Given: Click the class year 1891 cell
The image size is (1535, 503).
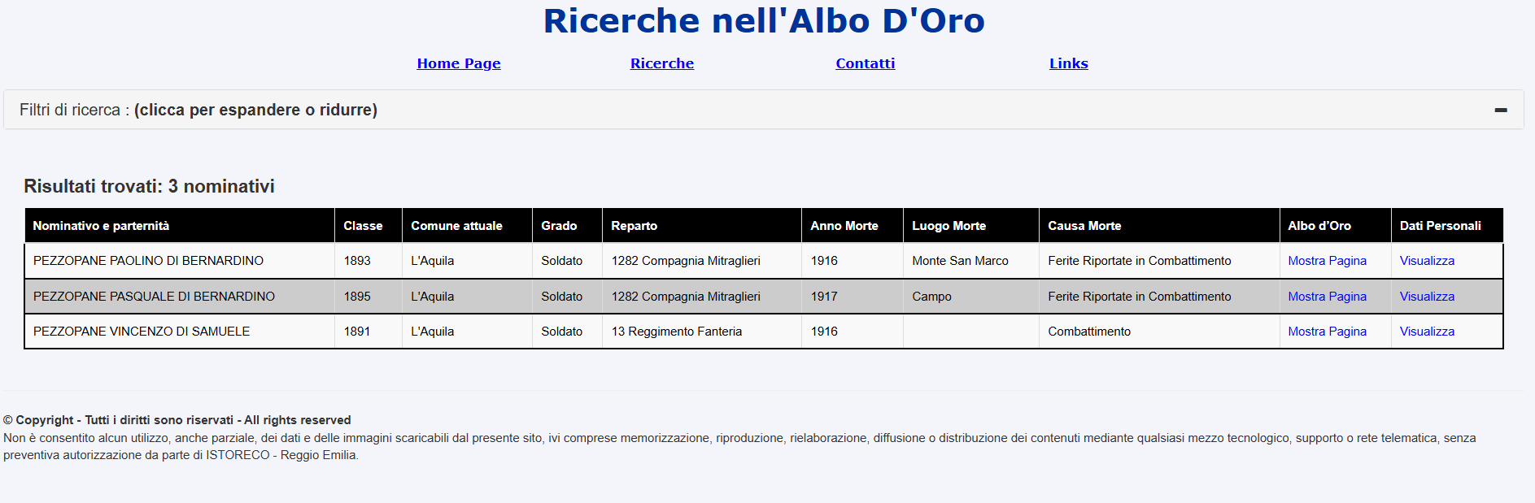Looking at the screenshot, I should click(368, 332).
